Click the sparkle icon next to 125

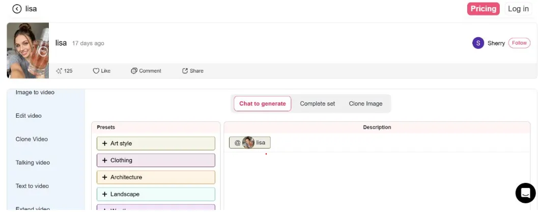[59, 71]
